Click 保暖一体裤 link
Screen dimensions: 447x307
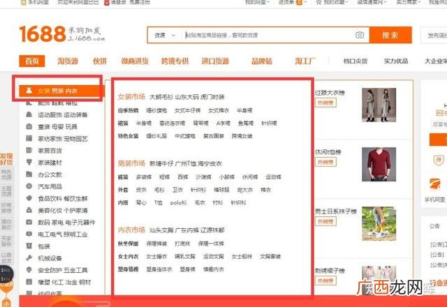click(x=211, y=244)
